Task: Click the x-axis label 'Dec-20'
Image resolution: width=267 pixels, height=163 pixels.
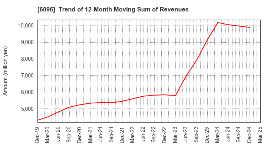Action: click(x=79, y=134)
